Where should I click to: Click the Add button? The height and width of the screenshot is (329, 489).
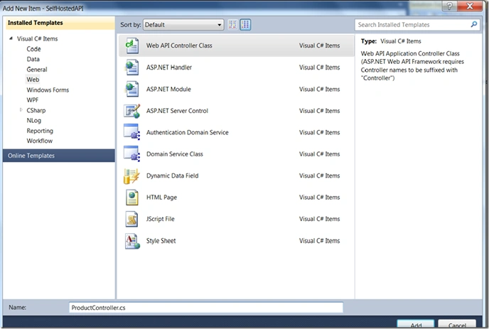[416, 324]
